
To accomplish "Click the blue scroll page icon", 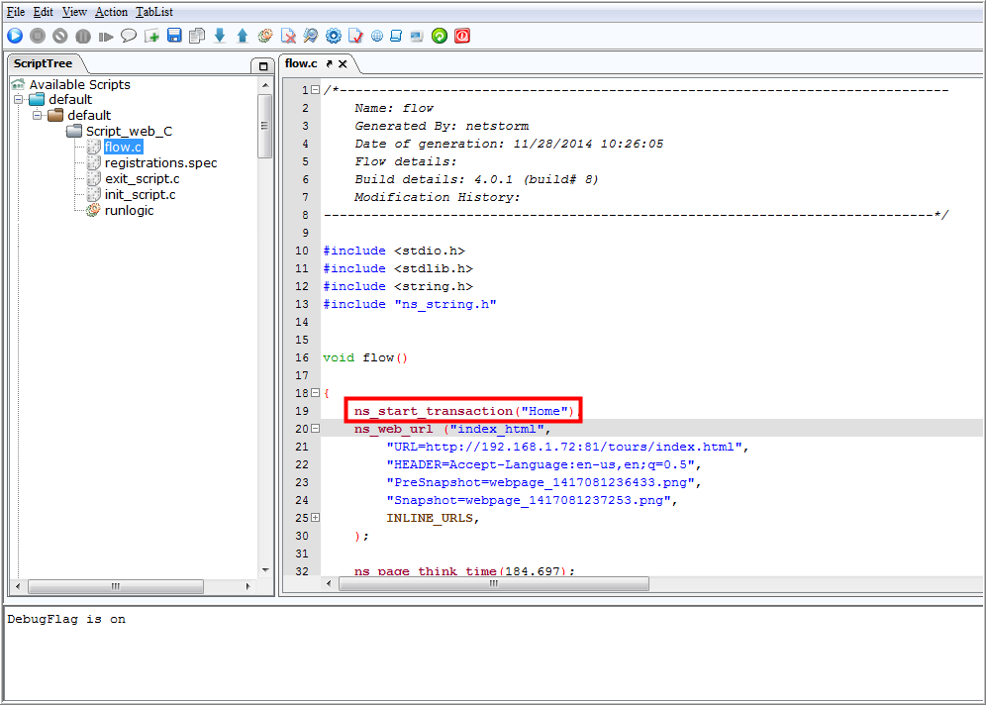I will point(396,36).
